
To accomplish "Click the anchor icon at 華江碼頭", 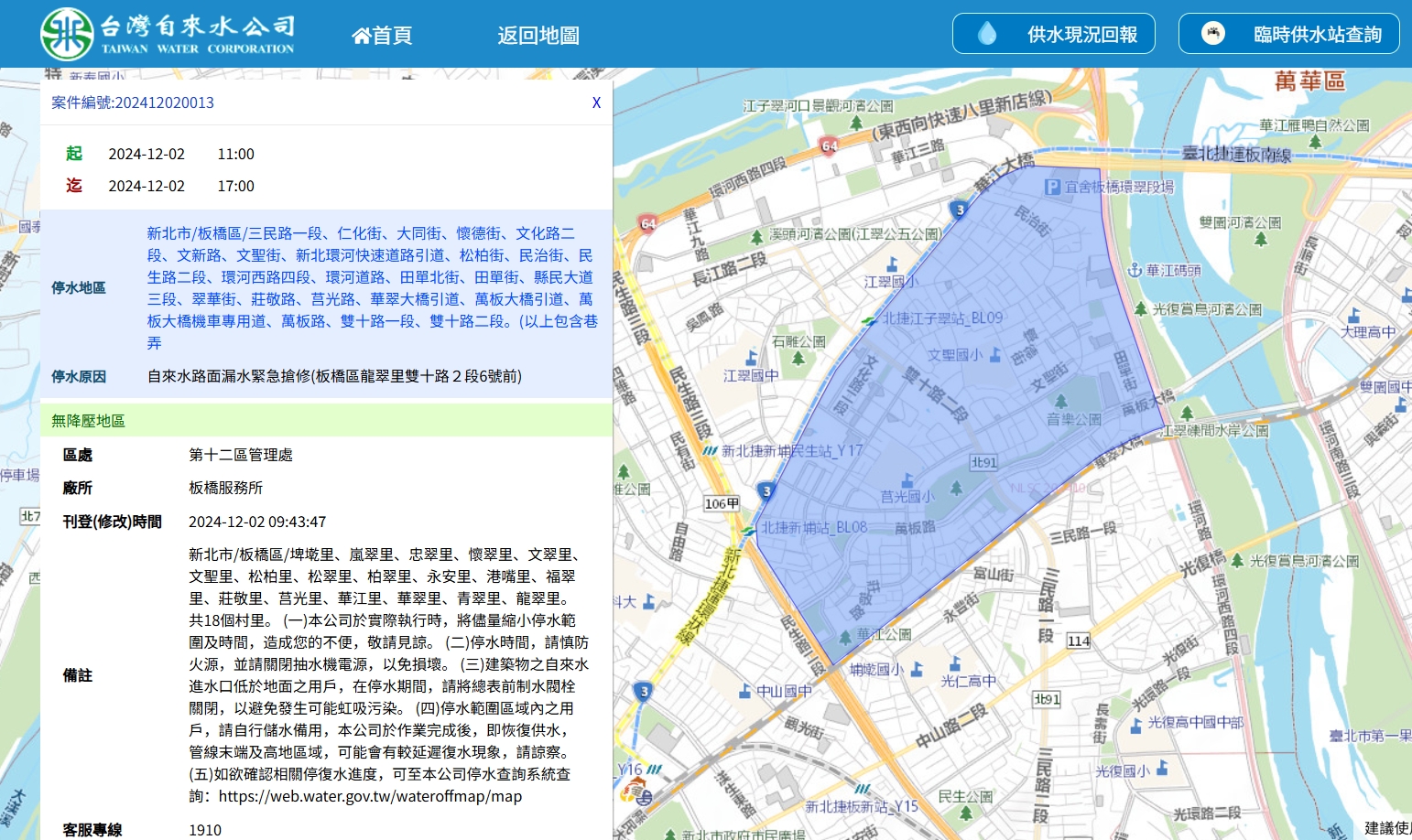I will (1135, 270).
